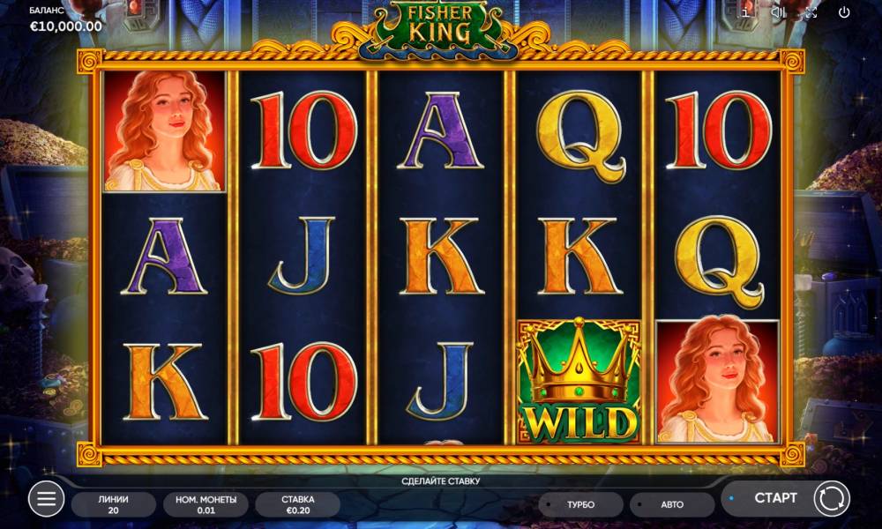Click the СТАРТ button
The image size is (882, 529).
point(775,498)
